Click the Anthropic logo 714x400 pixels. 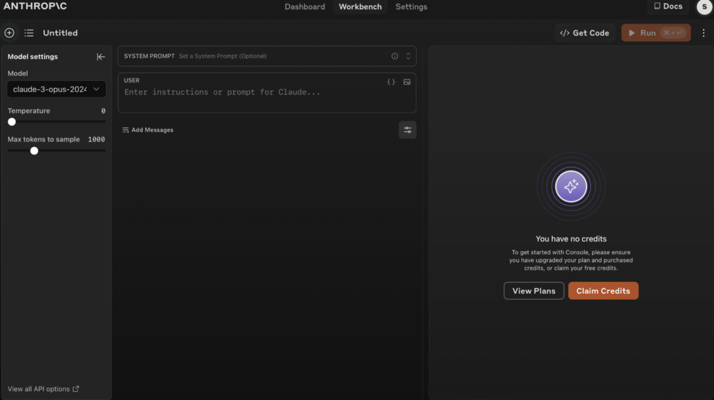point(35,6)
